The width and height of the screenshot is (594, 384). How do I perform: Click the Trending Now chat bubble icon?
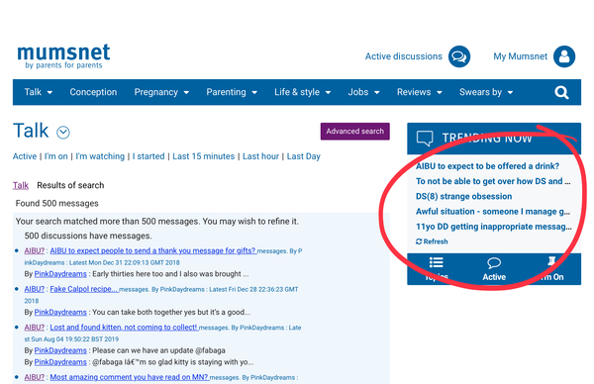tap(425, 139)
